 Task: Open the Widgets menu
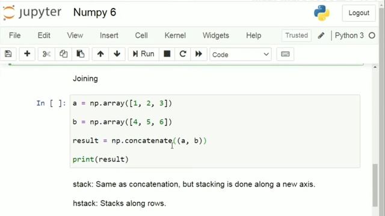[216, 35]
